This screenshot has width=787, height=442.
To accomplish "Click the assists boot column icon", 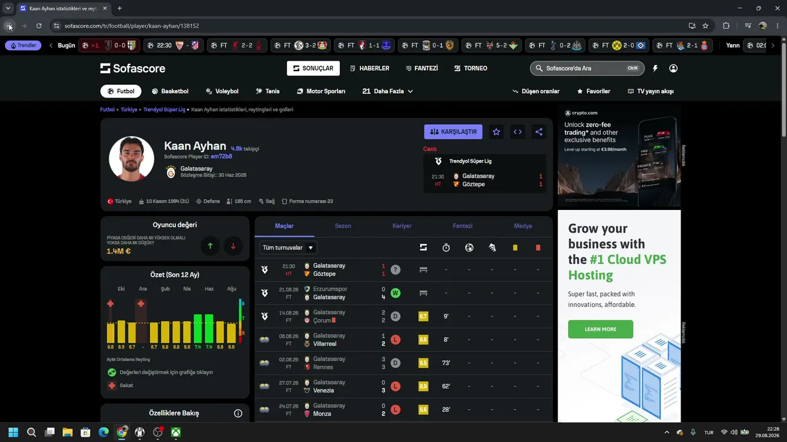I will click(x=492, y=247).
